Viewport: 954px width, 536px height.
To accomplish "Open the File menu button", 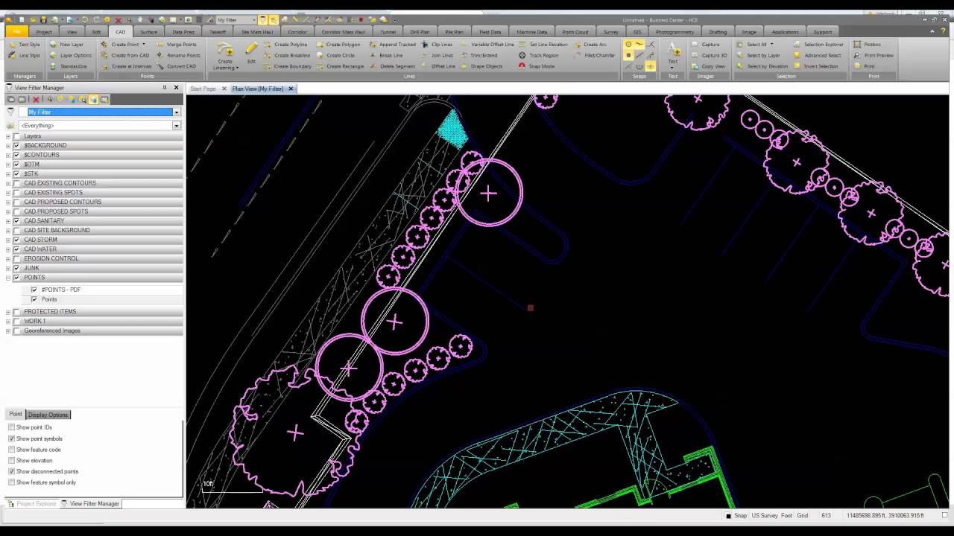I will click(x=16, y=32).
